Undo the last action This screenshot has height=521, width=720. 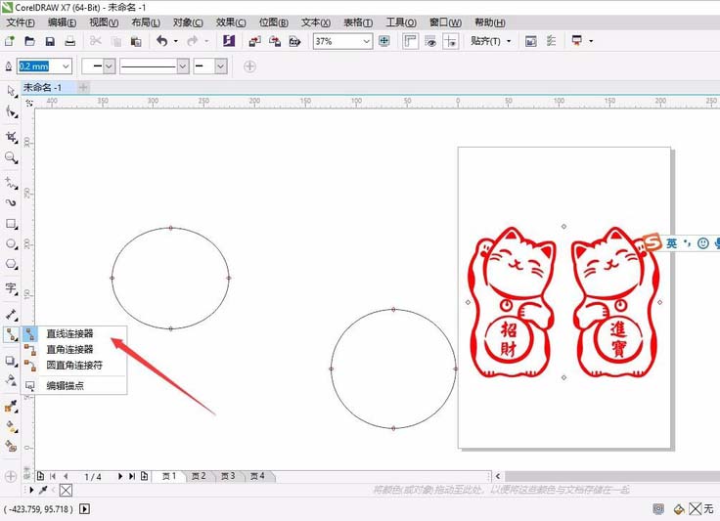tap(161, 41)
